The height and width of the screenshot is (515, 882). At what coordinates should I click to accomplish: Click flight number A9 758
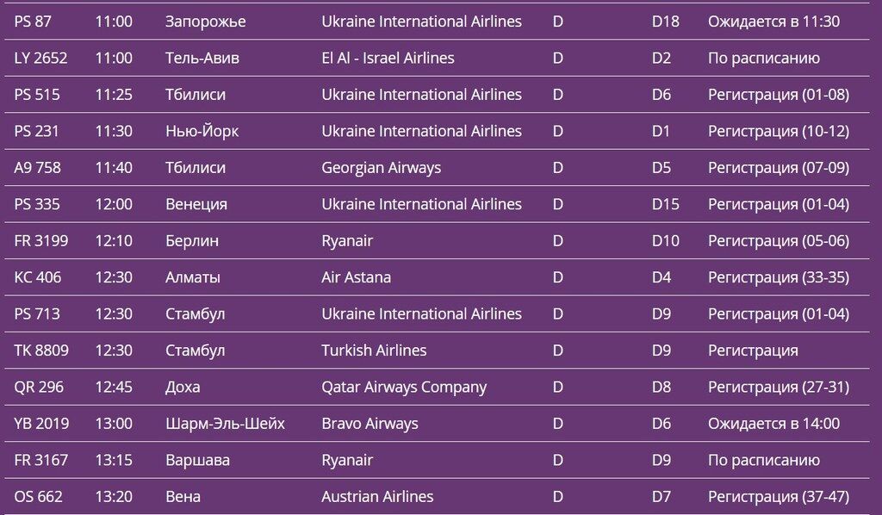(38, 168)
